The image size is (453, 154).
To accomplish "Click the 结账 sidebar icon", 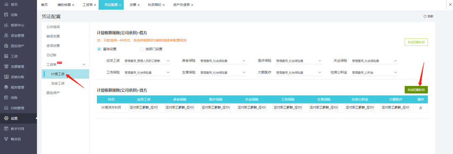I will click(x=6, y=98).
